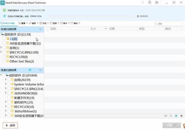This screenshot has height=130, width=185.
Task: Click the folder icon of 360SANDBOX(0)
Action: 12,93
